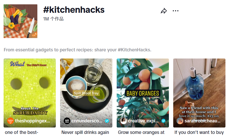
Task: Open the blue water jug dispenser video
Action: point(199,87)
